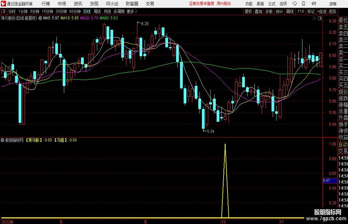
Task: Switch to the 30分钟 period tab
Action: click(61, 11)
